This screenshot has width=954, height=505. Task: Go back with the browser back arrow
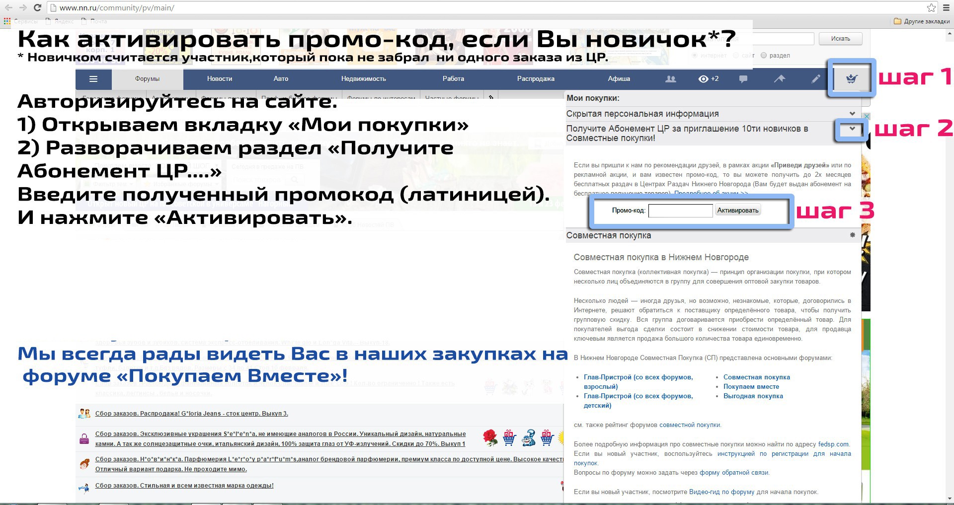click(9, 8)
